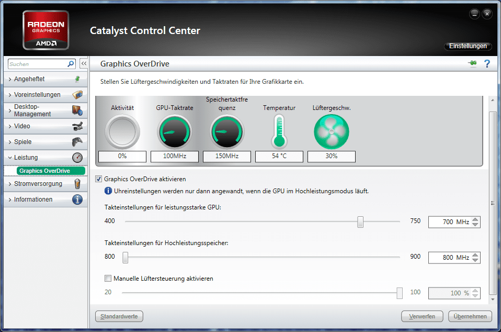Viewport: 501px width, 332px height.
Task: Click the Übernehmen button
Action: click(470, 316)
